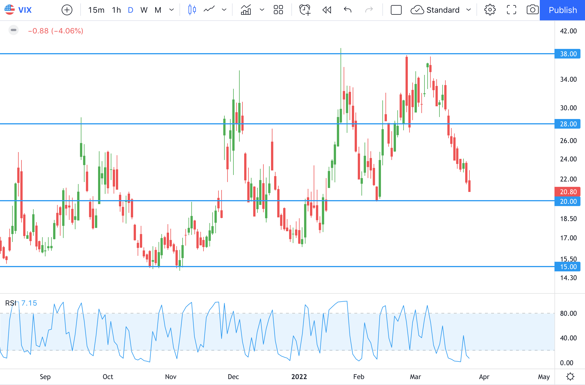585x385 pixels.
Task: Add a comparison symbol with the plus icon
Action: [x=67, y=10]
